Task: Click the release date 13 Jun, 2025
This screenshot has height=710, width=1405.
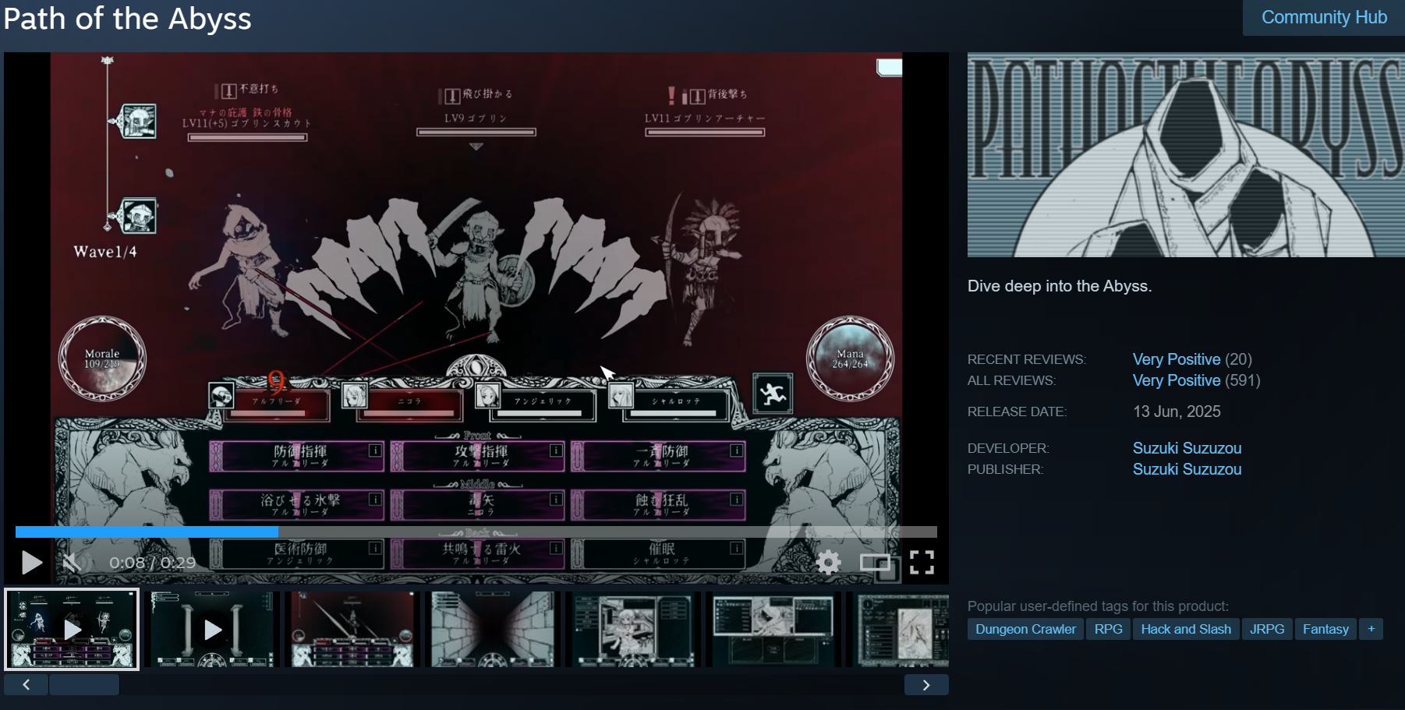Action: click(x=1177, y=412)
